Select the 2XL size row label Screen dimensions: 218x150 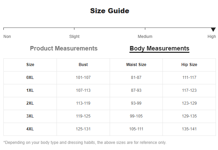pos(30,103)
